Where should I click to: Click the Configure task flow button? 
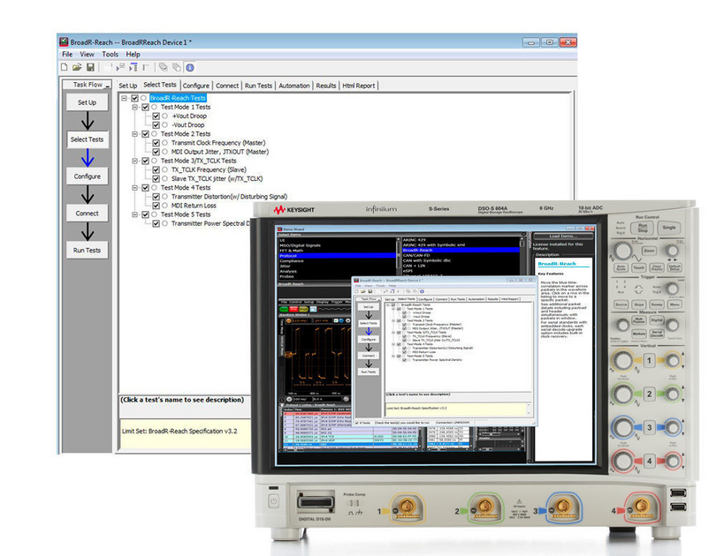tap(87, 176)
